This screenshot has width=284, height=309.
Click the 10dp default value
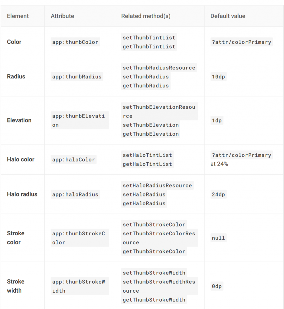[218, 76]
